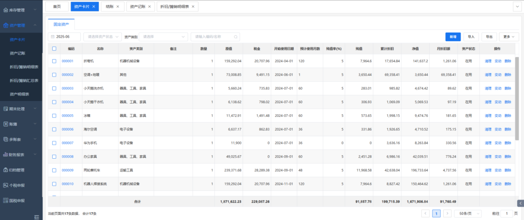Viewport: 524px width, 220px height.
Task: Open the 请选择资产状态 dropdown
Action: 102,37
